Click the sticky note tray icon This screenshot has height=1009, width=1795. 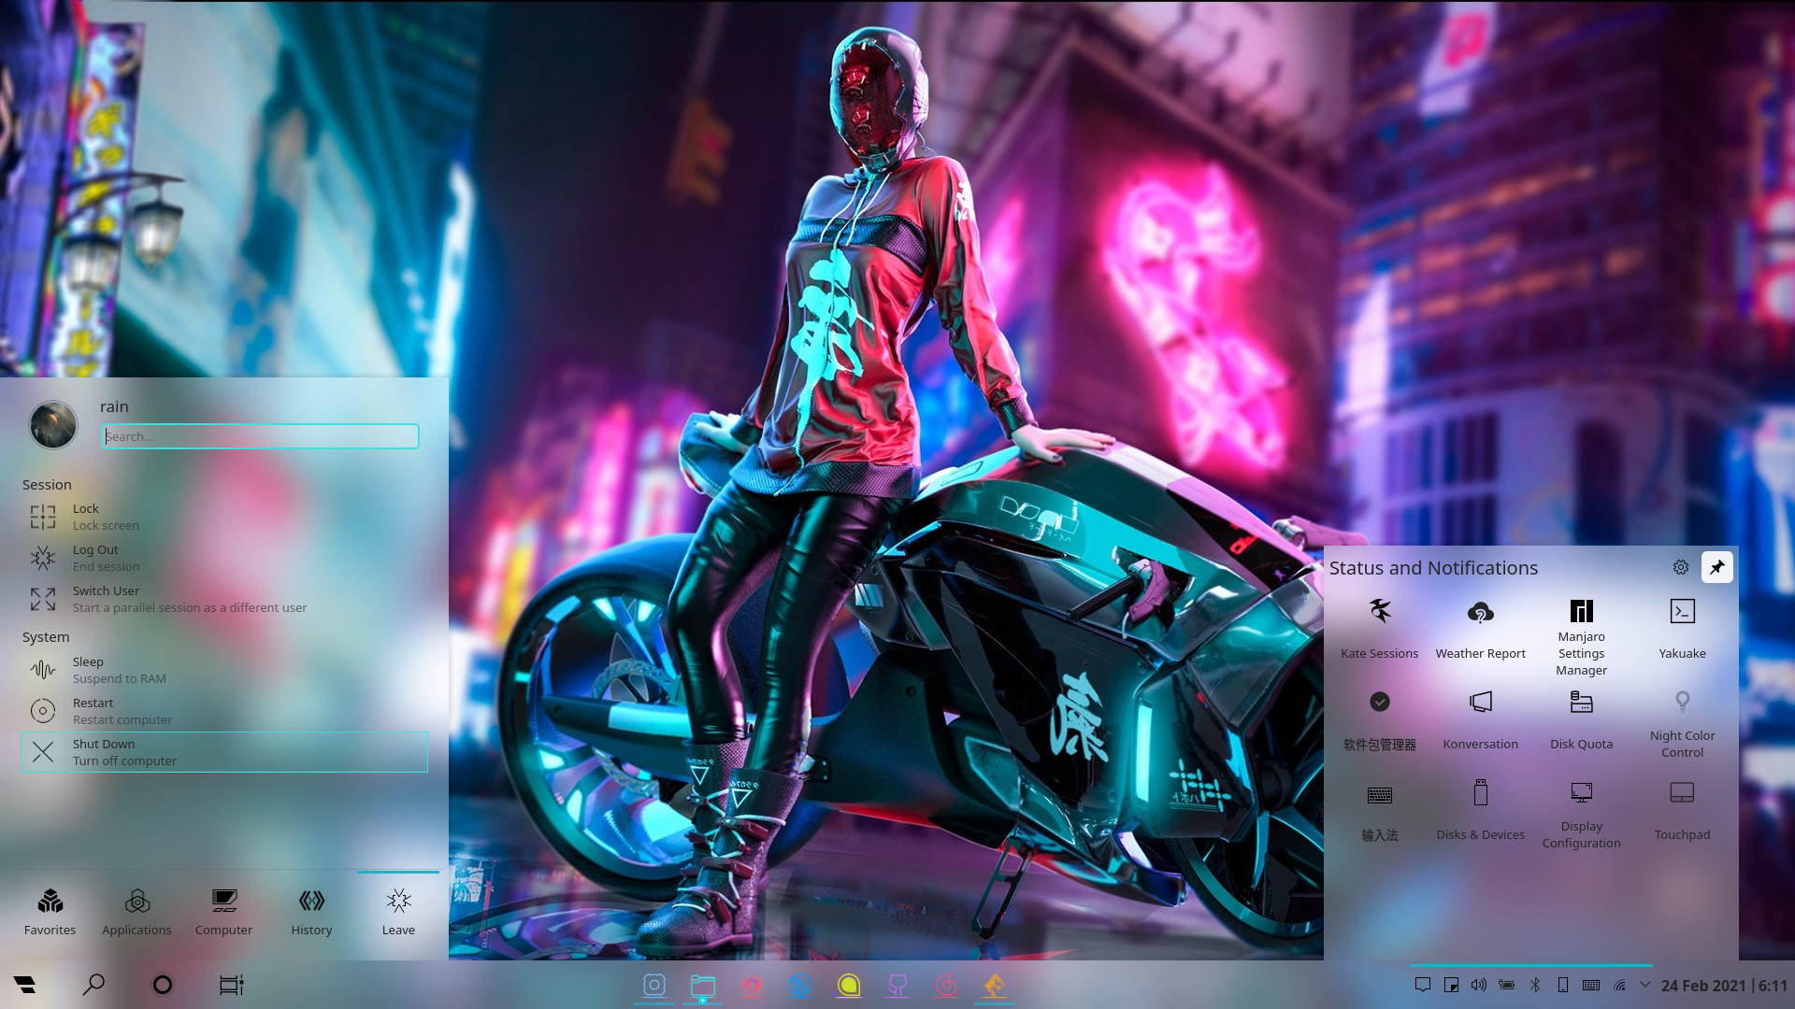(1451, 985)
